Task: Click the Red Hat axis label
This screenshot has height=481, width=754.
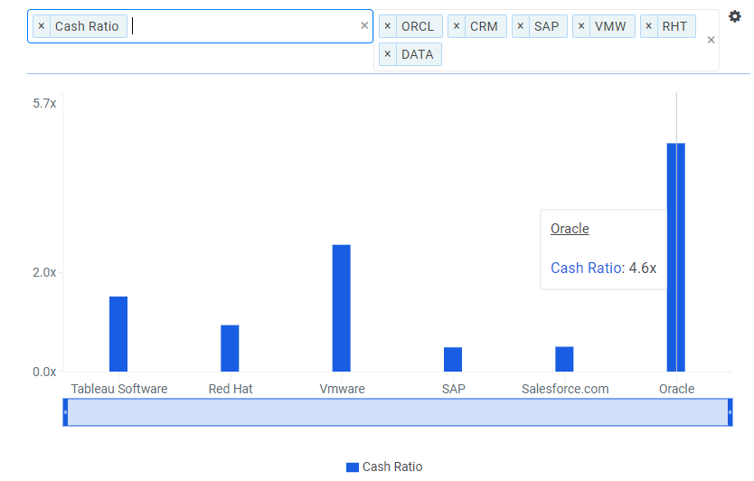Action: tap(231, 389)
